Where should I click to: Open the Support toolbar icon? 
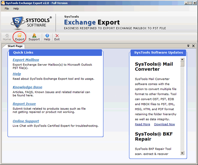[34, 37]
